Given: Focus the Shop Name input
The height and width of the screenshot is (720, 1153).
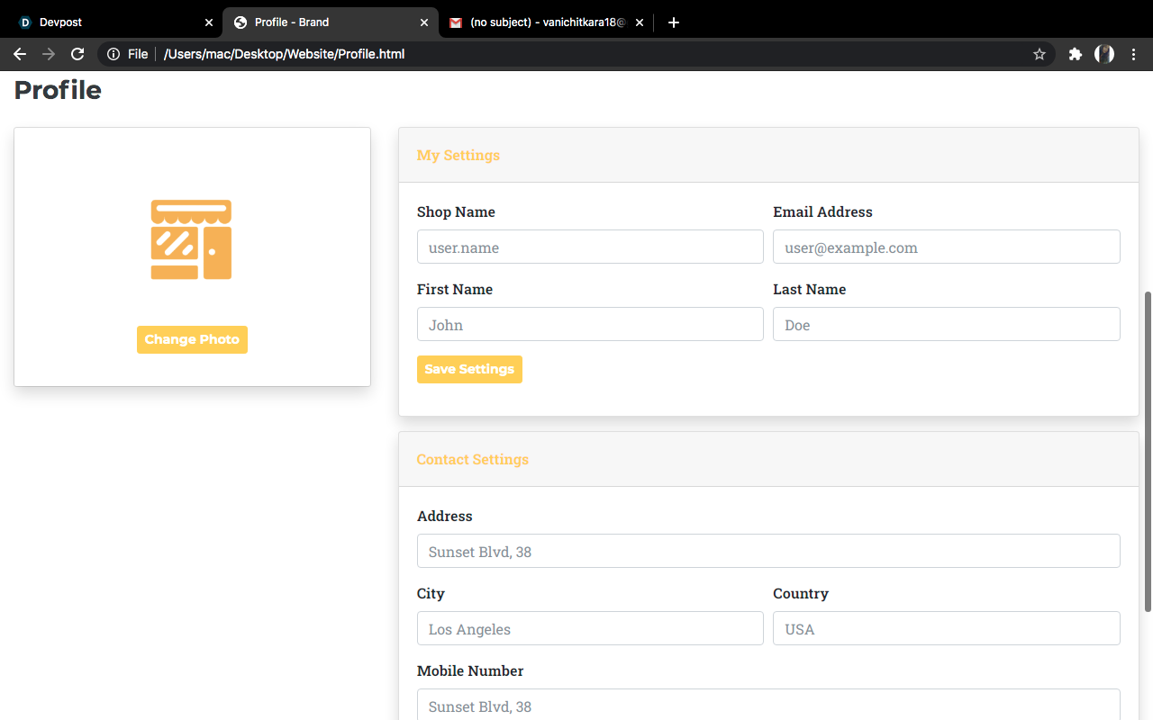Looking at the screenshot, I should [x=590, y=247].
